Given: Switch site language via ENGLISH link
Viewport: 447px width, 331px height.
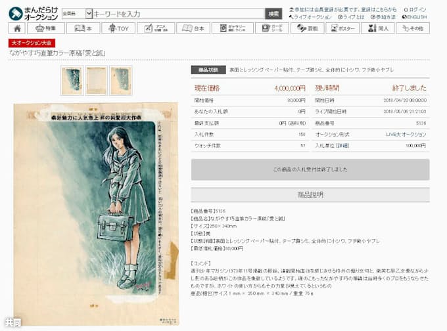Looking at the screenshot, I should point(414,17).
